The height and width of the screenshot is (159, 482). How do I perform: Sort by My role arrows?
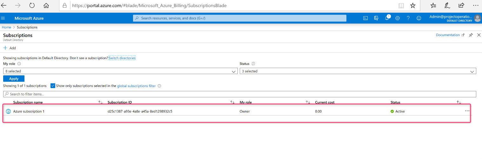coord(308,102)
